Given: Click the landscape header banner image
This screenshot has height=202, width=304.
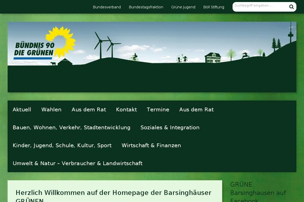Looking at the screenshot, I should click(152, 57).
